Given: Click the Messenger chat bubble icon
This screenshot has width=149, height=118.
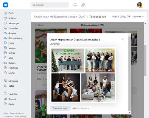Looking at the screenshot, I should (x=5, y=23).
